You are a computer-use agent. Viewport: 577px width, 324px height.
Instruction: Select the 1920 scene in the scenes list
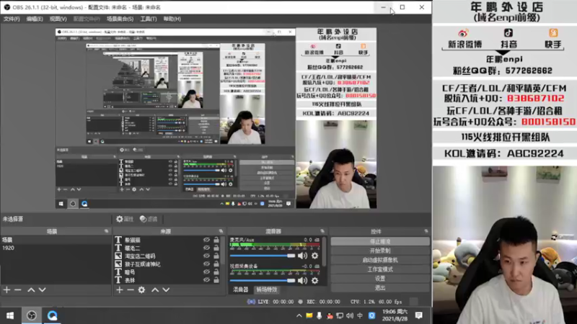coord(56,248)
